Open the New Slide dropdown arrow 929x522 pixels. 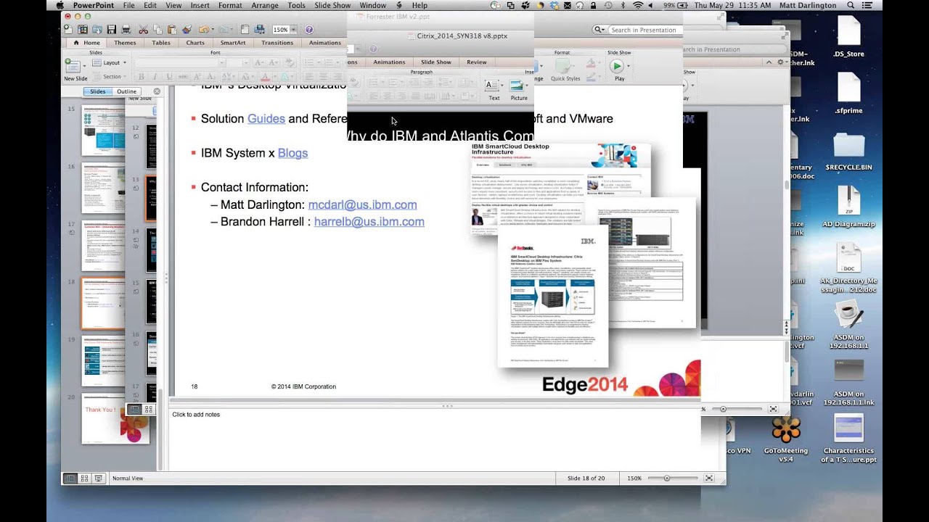85,67
